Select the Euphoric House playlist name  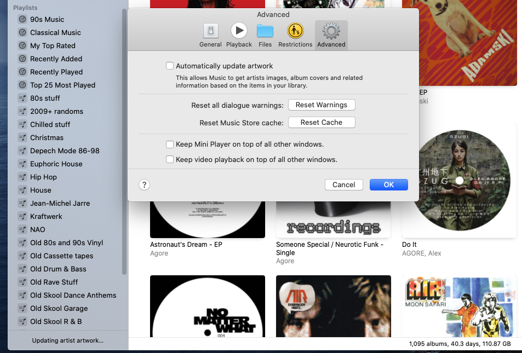tap(56, 164)
